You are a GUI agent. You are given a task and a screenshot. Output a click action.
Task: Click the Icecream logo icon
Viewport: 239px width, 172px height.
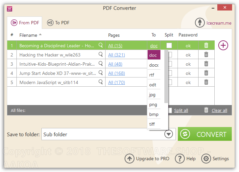(200, 23)
